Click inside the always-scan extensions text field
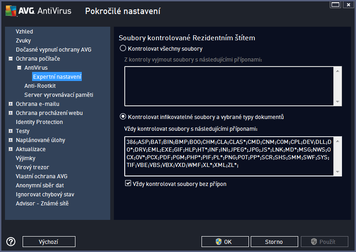This screenshot has height=252, width=356. point(229,156)
